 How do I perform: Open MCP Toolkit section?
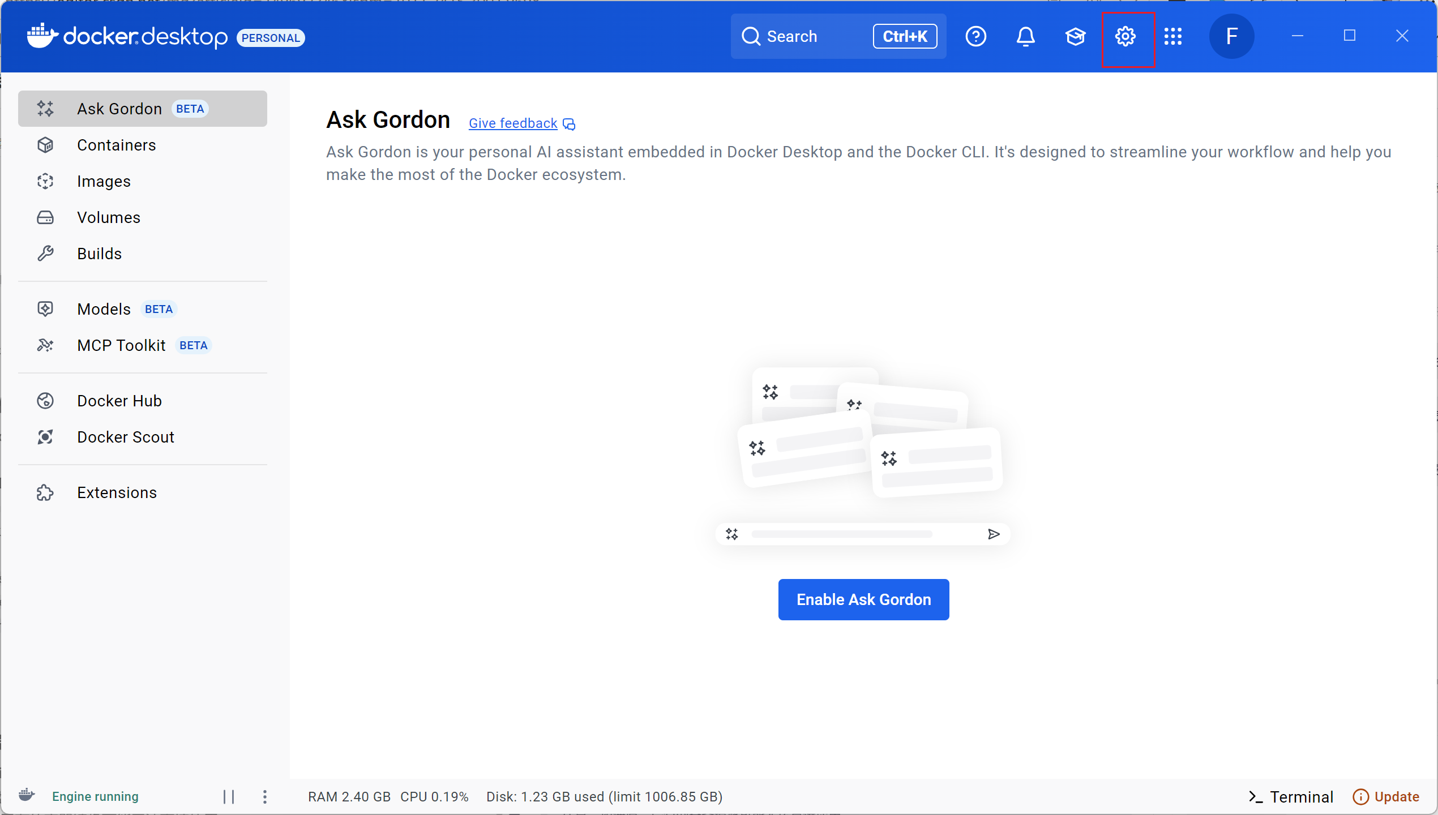click(x=143, y=345)
